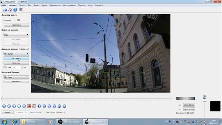Open the Справка menu

click(x=99, y=6)
